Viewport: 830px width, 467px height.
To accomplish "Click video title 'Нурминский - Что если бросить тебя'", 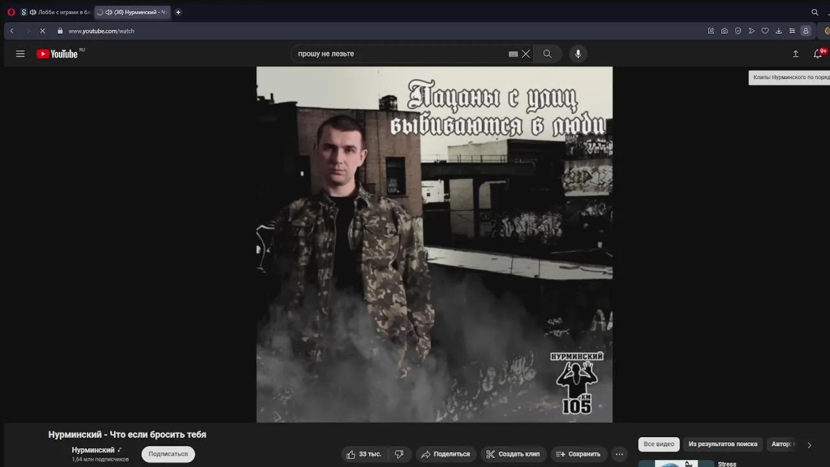I will 127,435.
